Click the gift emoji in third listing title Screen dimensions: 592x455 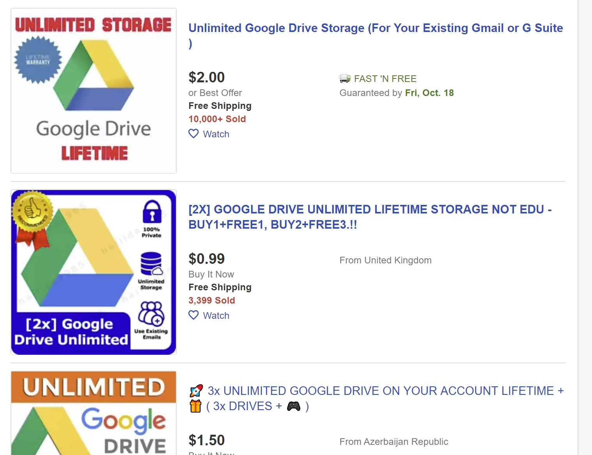point(195,406)
